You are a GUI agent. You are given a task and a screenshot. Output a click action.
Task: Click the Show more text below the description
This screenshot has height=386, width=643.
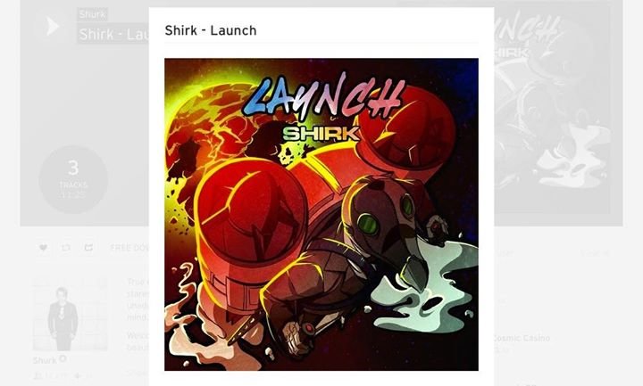coord(138,373)
